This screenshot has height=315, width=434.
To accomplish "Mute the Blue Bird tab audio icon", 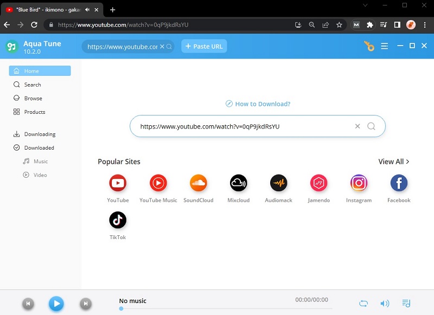I will point(87,10).
